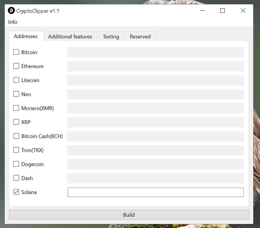The width and height of the screenshot is (260, 228).
Task: Click the Monero(XMR) address field
Action: 156,108
